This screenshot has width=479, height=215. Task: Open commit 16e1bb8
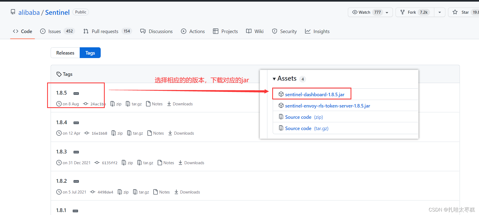point(96,133)
